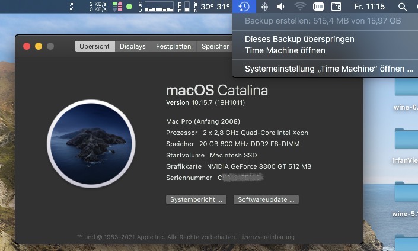The width and height of the screenshot is (418, 251).
Task: Open the volume speaker icon
Action: (280, 7)
